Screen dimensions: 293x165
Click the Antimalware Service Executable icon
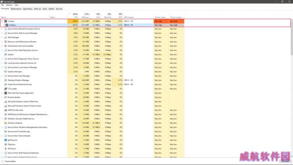(5, 46)
